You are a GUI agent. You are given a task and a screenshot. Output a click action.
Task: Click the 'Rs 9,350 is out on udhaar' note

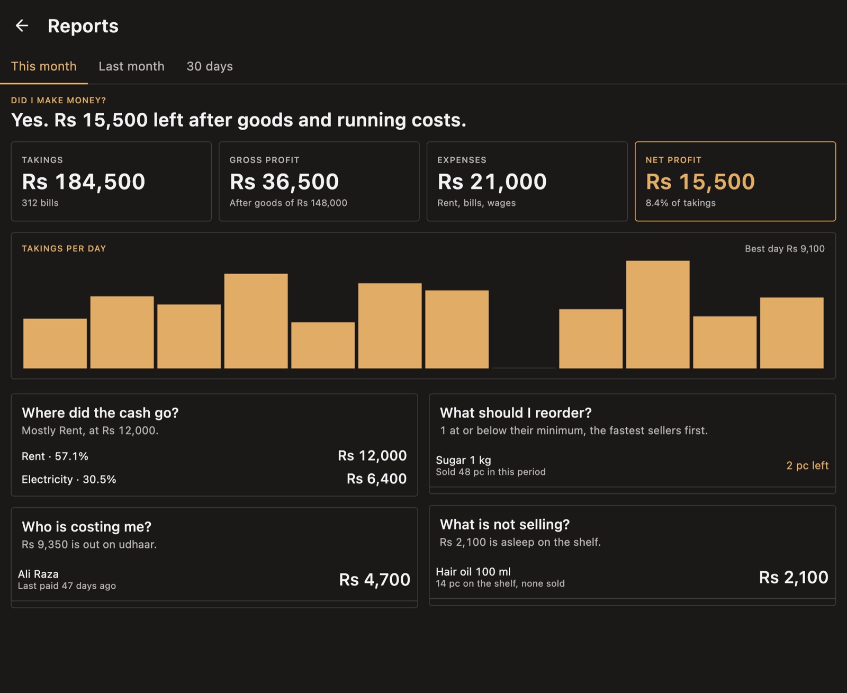[x=89, y=545]
